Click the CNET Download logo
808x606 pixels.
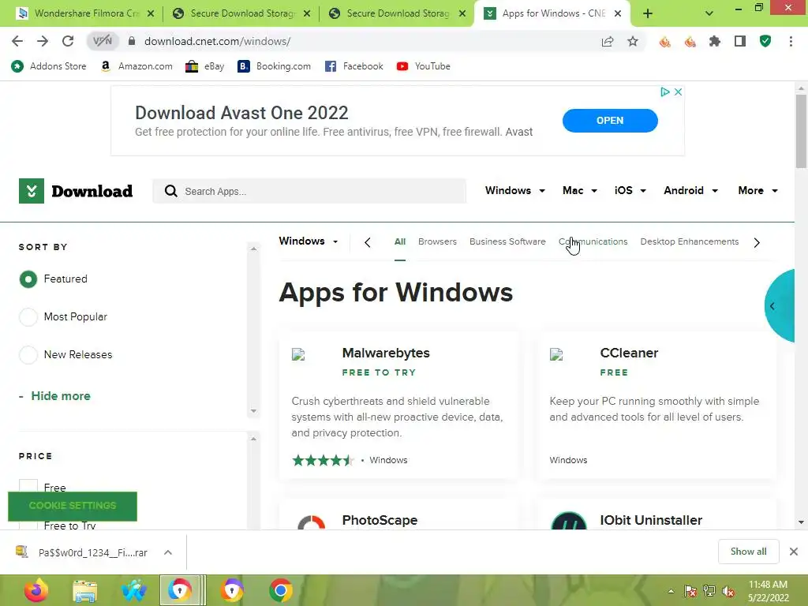point(76,191)
